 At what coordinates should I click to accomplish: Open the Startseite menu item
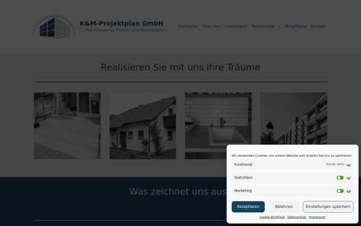[x=187, y=27]
